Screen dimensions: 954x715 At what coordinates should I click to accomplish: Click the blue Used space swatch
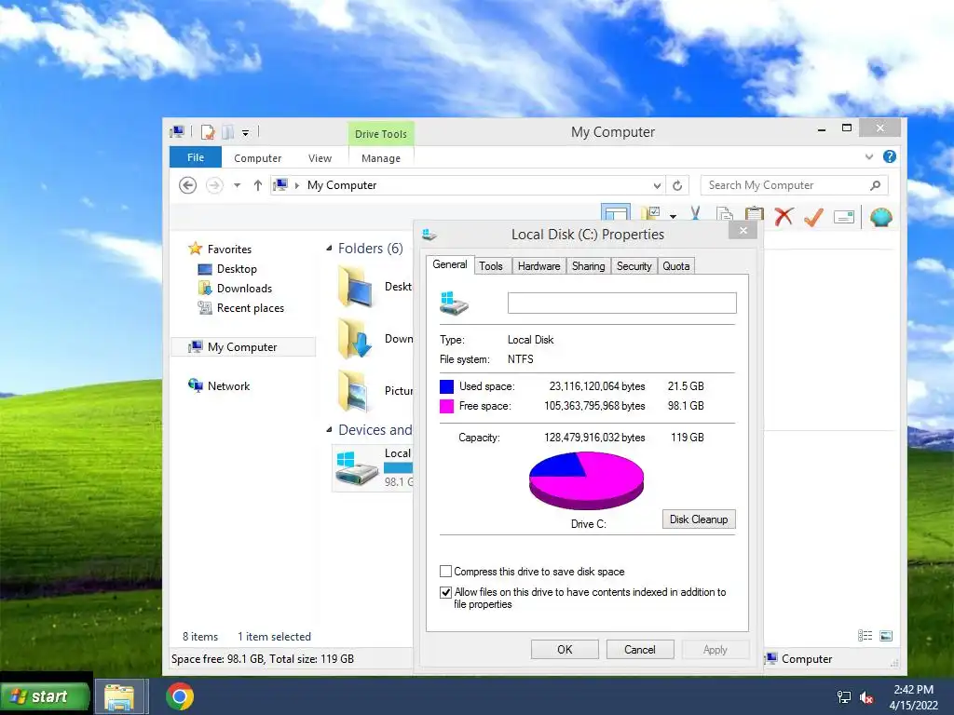(x=446, y=386)
